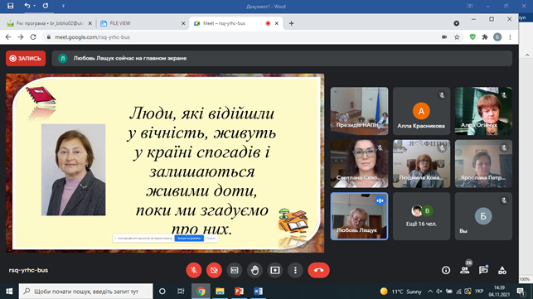This screenshot has height=299, width=533.
Task: Select the Любовь Лящук speaker tile
Action: click(x=359, y=216)
